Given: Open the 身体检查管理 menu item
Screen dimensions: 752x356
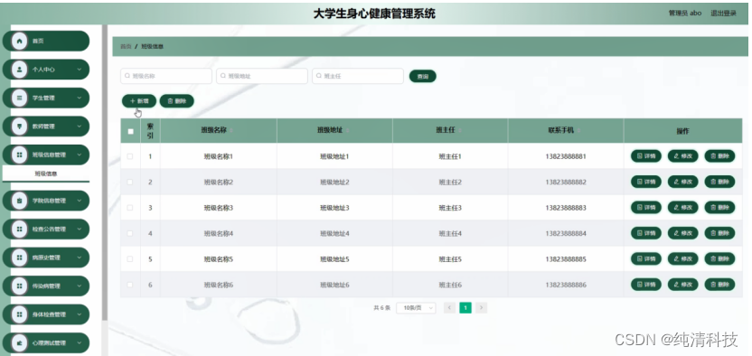Looking at the screenshot, I should coord(46,314).
